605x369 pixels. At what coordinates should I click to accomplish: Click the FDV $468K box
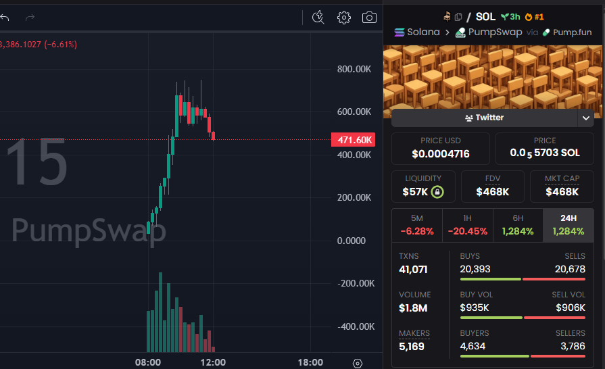tap(493, 187)
